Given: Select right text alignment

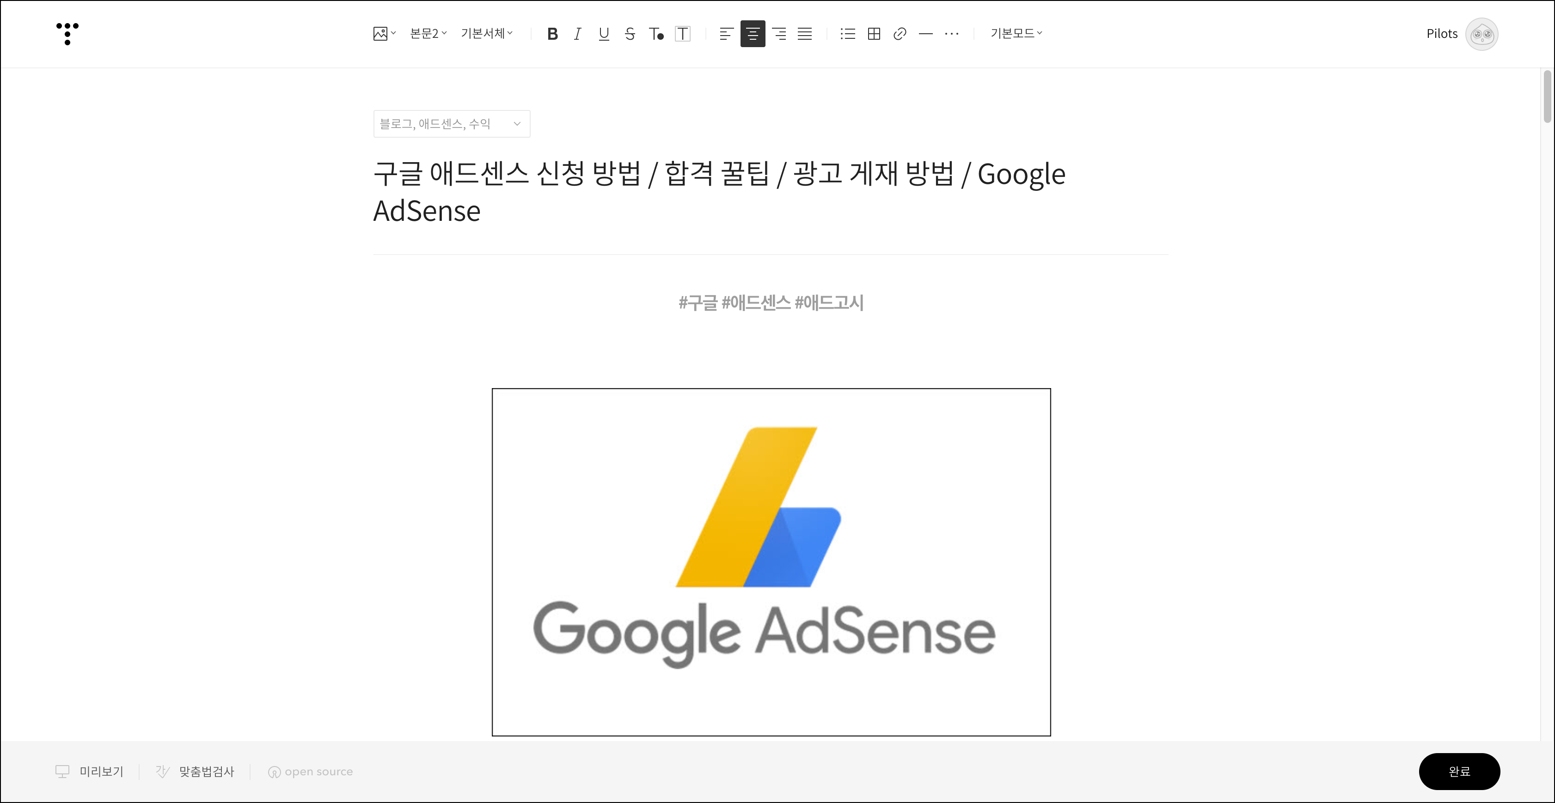Looking at the screenshot, I should pos(779,34).
